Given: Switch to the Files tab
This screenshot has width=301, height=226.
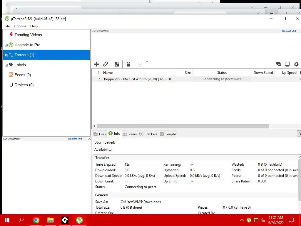Looking at the screenshot, I should point(100,134).
